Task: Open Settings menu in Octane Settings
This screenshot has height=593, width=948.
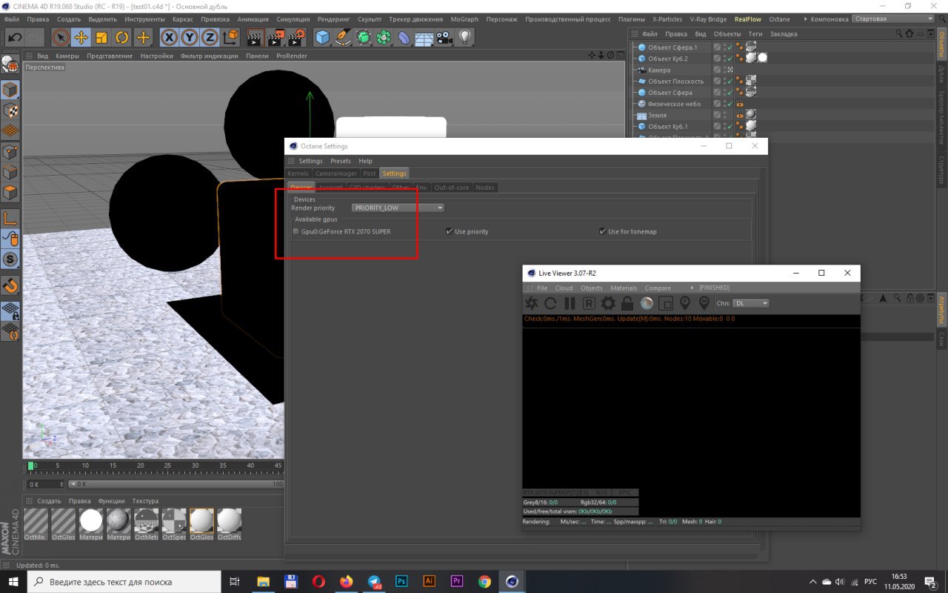Action: coord(310,161)
